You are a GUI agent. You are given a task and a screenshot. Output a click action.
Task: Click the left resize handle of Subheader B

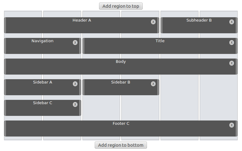(162, 25)
